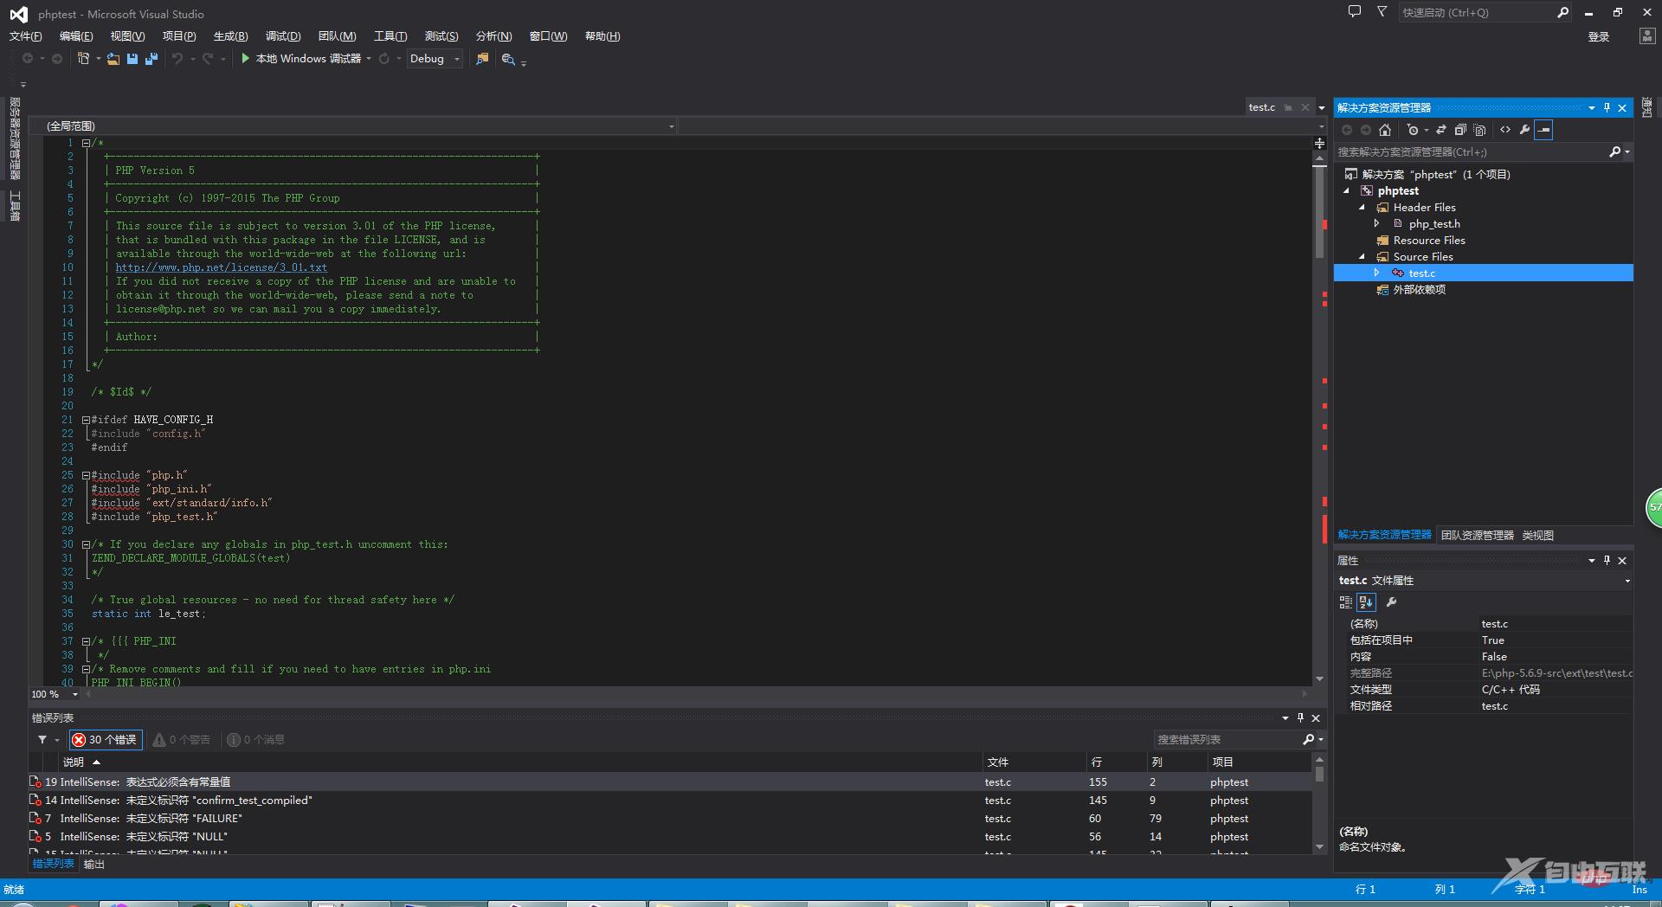Open the 工具(T) menu
The height and width of the screenshot is (907, 1662).
(x=390, y=36)
